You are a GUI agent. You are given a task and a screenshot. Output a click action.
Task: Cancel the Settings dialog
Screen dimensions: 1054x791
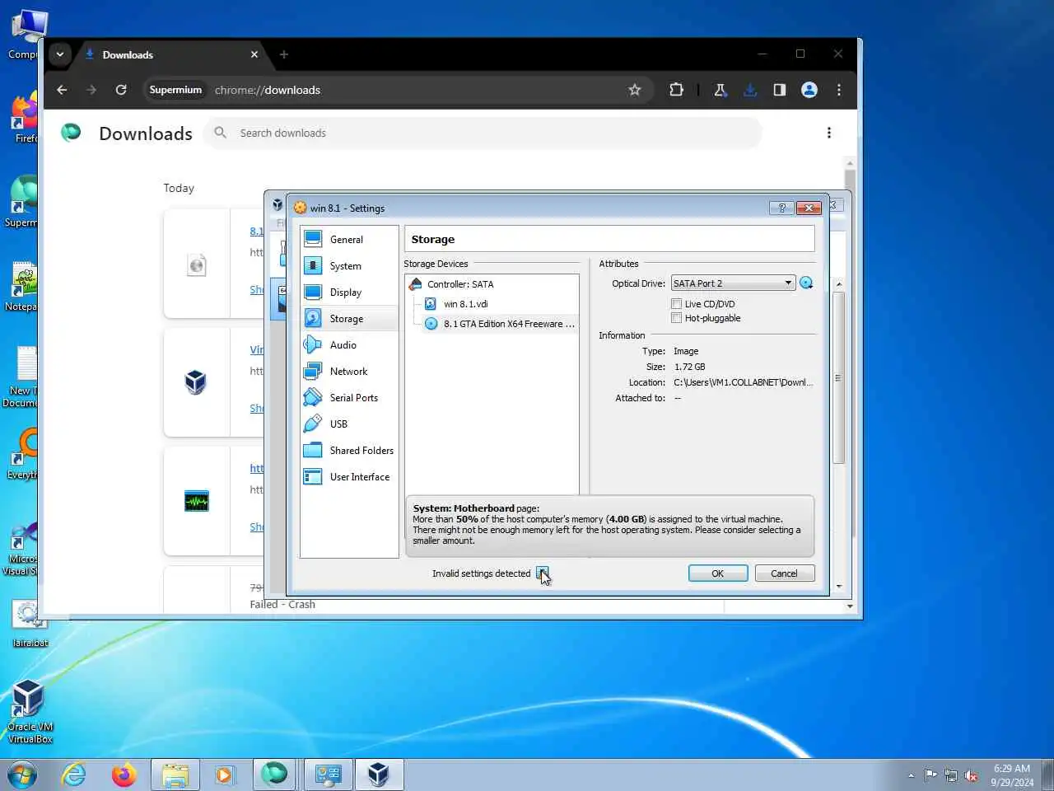pos(784,573)
